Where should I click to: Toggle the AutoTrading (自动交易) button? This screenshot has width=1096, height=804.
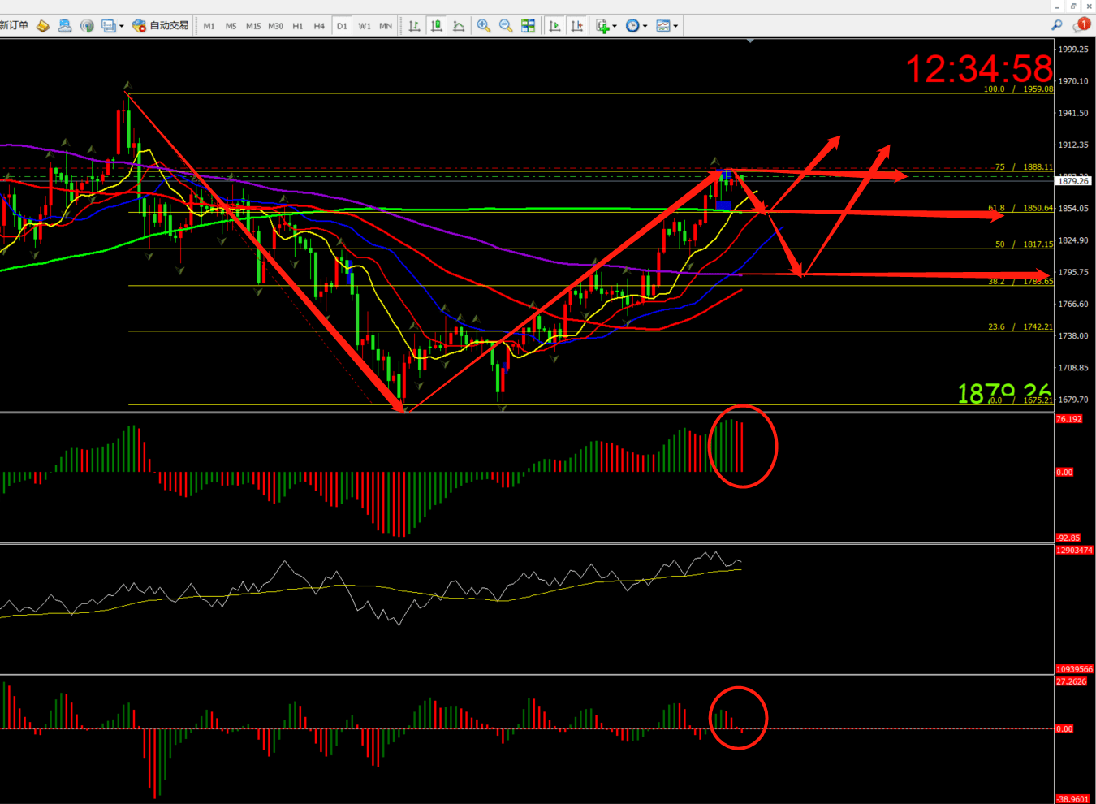pos(160,26)
